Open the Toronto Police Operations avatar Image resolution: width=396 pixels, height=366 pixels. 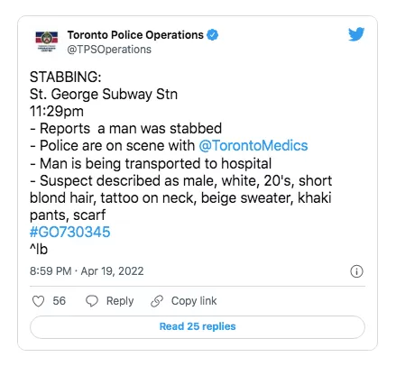pos(47,41)
